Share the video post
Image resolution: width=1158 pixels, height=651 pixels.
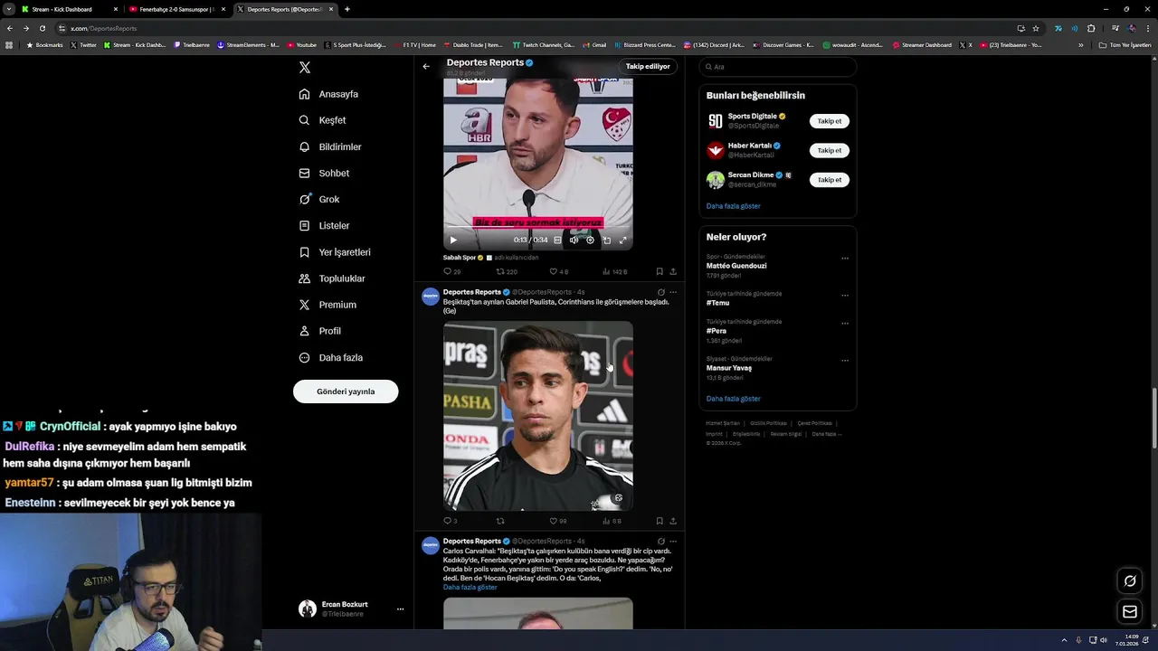[672, 271]
